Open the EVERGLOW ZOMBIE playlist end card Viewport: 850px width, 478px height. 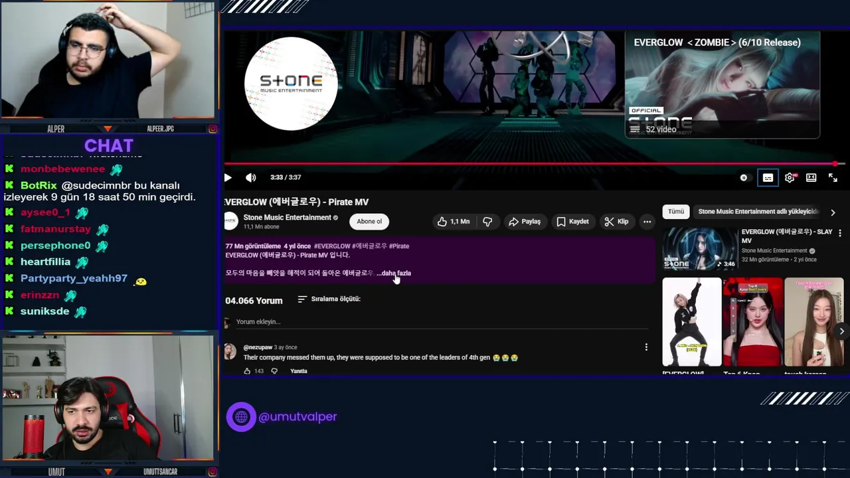pos(722,84)
